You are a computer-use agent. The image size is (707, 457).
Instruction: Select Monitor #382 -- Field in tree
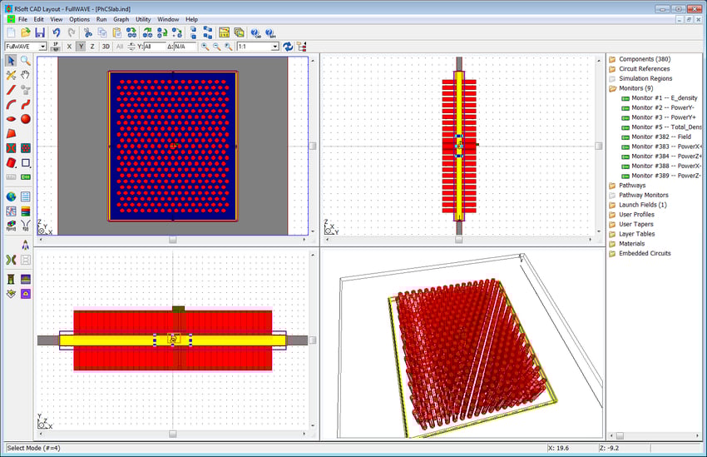click(x=660, y=137)
